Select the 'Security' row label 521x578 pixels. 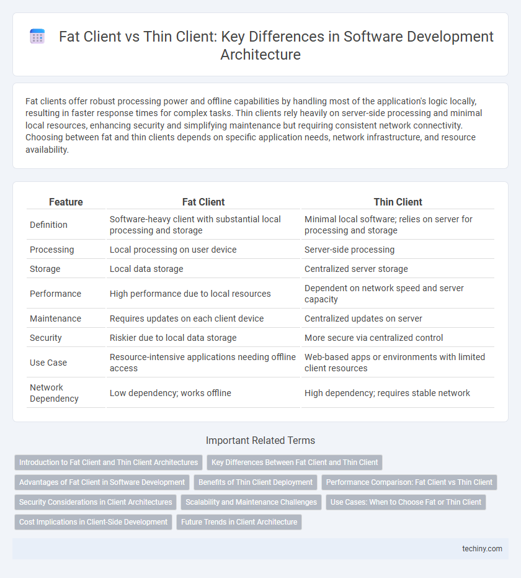(46, 338)
